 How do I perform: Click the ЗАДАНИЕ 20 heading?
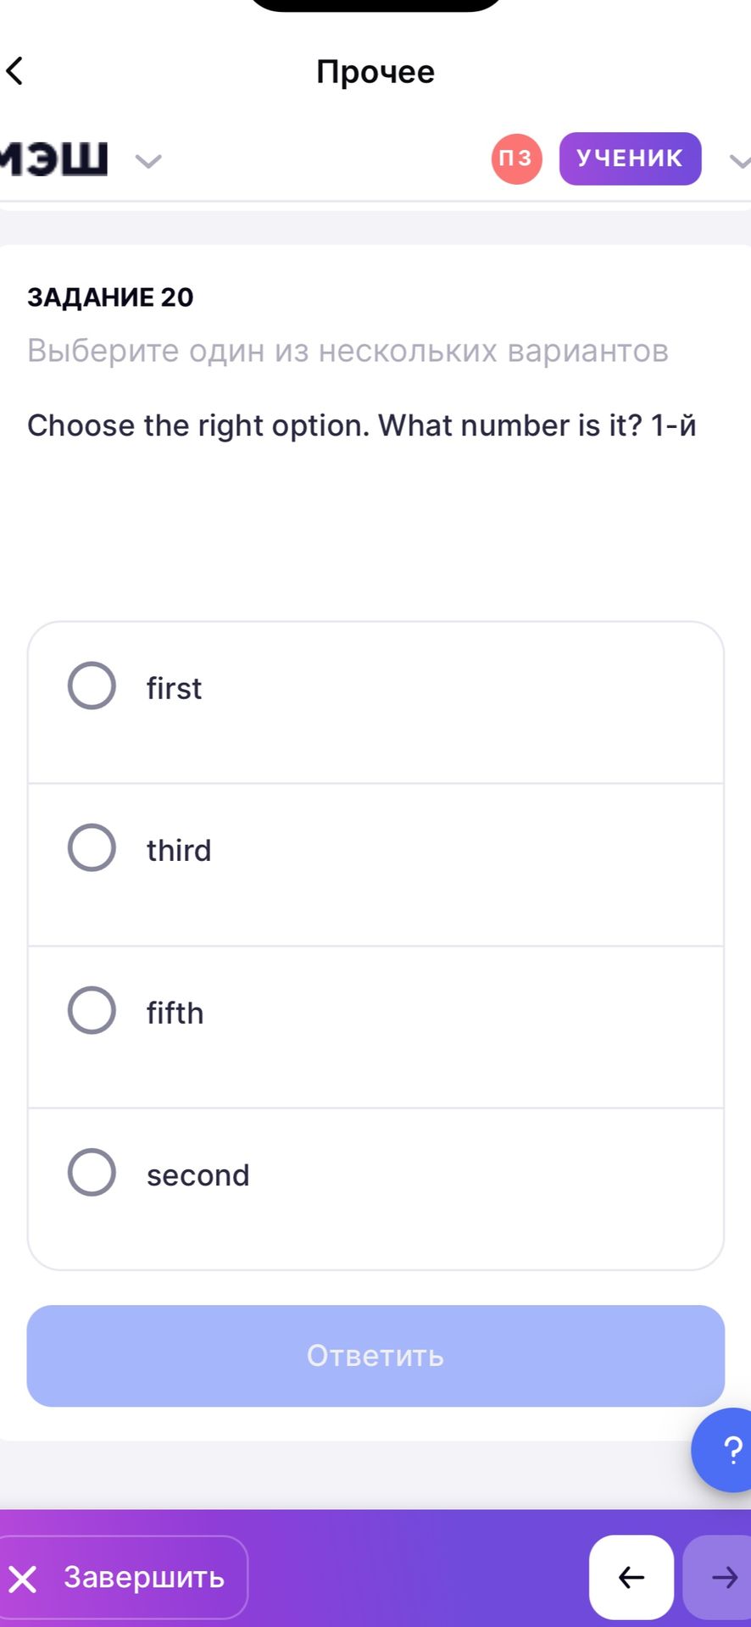point(110,297)
